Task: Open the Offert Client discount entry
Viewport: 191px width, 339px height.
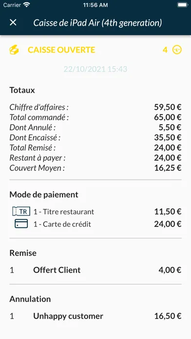Action: click(x=95, y=270)
